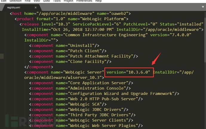Open the Find menu

click(x=27, y=1)
